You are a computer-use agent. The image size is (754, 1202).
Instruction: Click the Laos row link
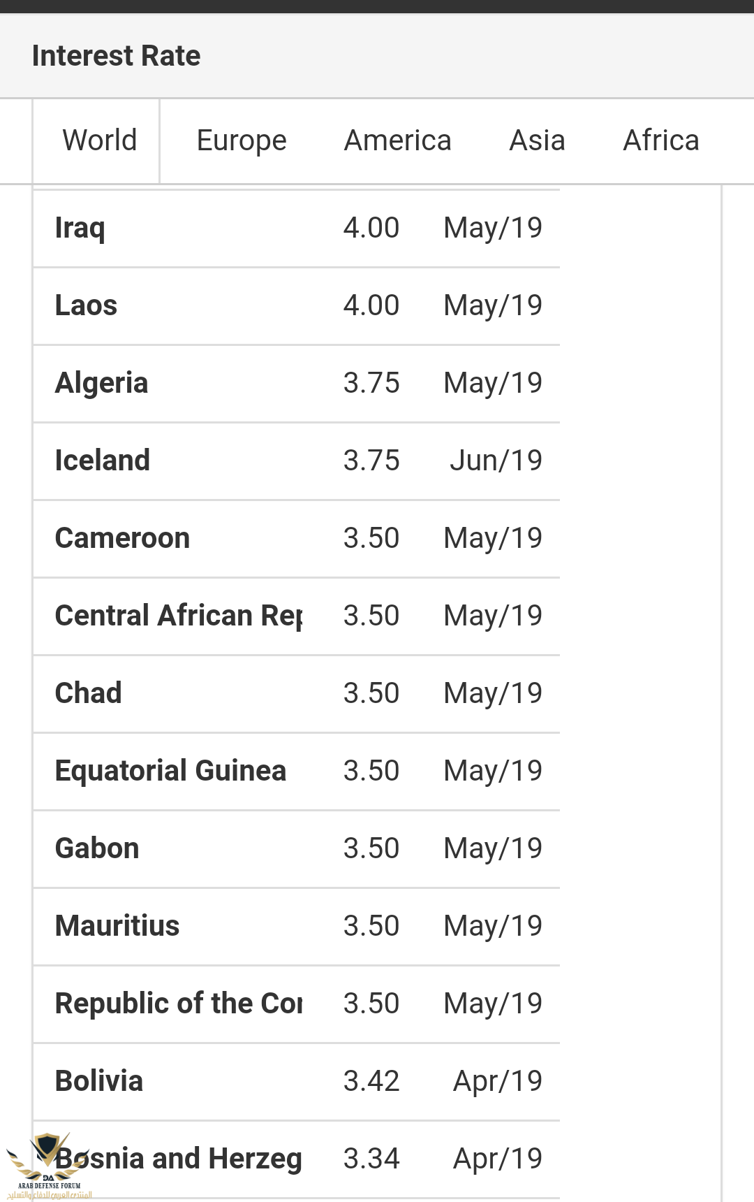pyautogui.click(x=86, y=305)
